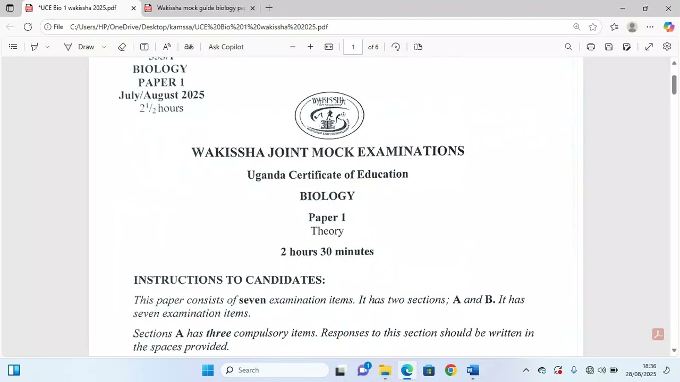Save as a copy of PDF
The width and height of the screenshot is (680, 382).
tap(627, 47)
